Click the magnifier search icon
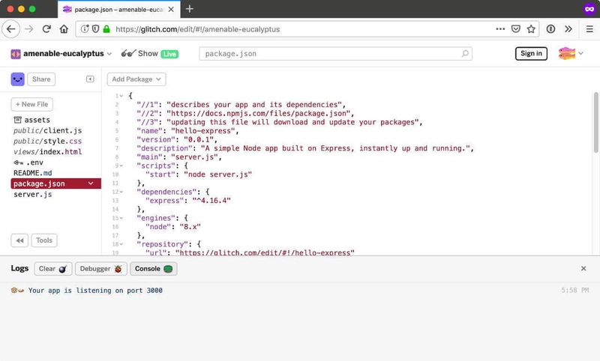This screenshot has height=361, width=600. click(465, 53)
